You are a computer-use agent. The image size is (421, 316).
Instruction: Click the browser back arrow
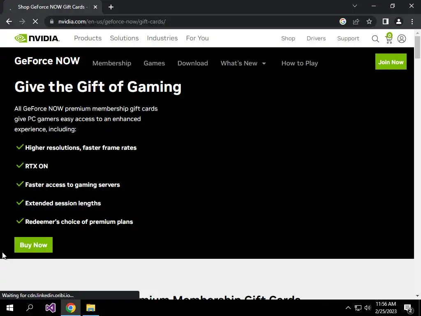point(9,21)
